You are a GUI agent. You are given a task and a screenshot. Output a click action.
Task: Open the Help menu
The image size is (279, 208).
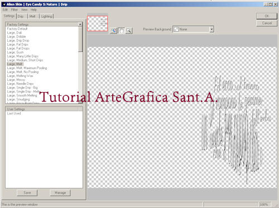[33, 9]
